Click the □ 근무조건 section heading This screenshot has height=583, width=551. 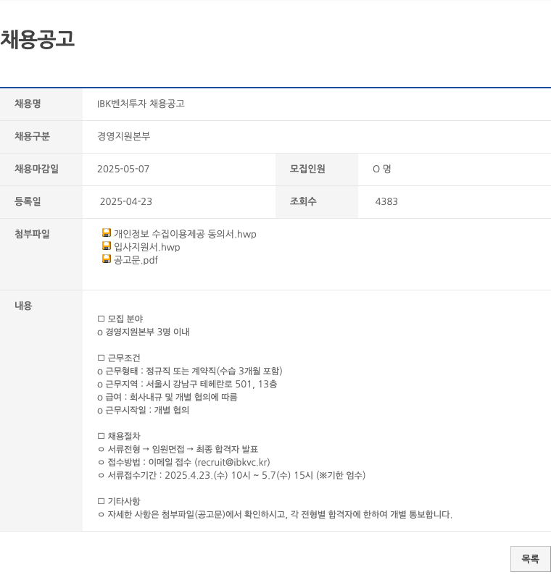(119, 358)
